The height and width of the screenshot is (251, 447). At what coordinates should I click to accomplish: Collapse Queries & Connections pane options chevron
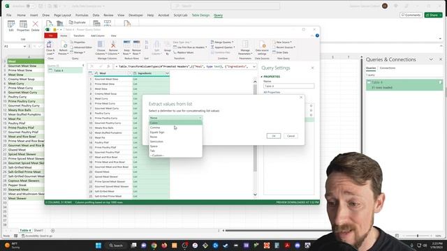click(431, 59)
